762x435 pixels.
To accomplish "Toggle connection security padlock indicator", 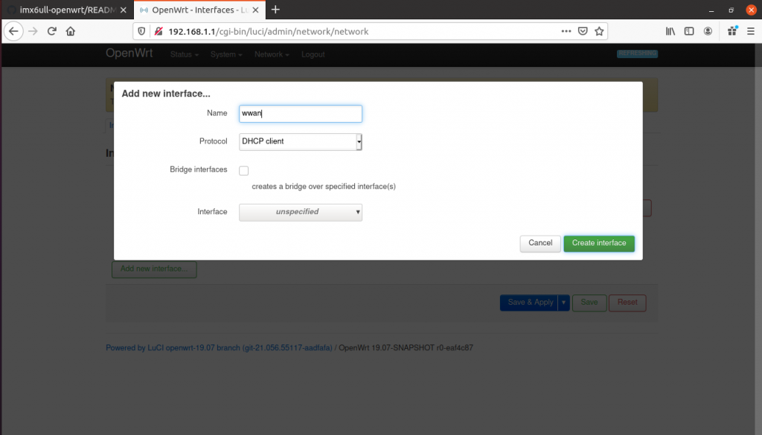I will pyautogui.click(x=159, y=31).
